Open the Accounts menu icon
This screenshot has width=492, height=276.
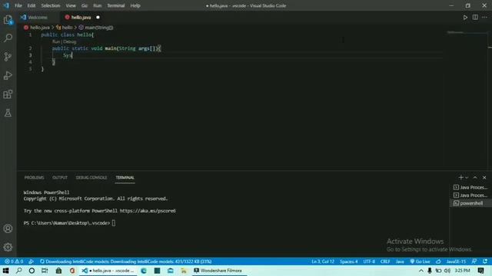point(8,228)
